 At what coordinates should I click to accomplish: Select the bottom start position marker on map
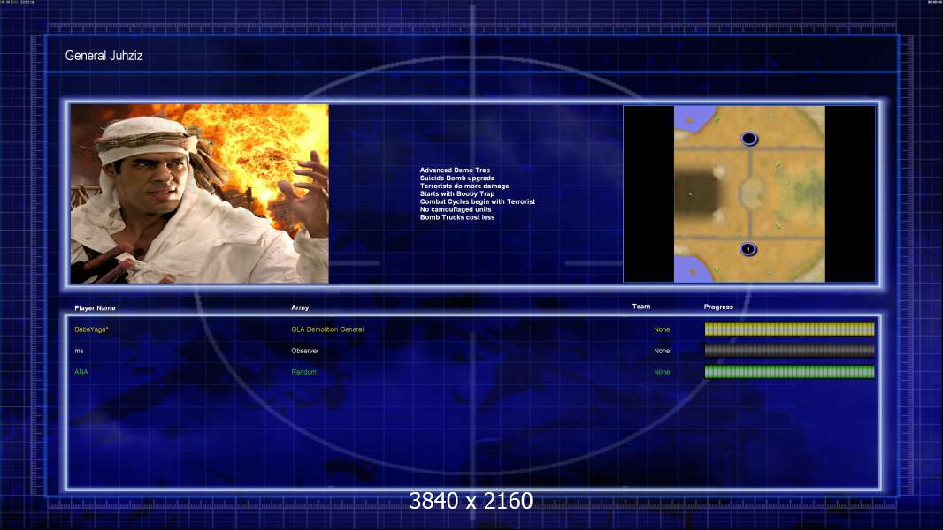748,248
